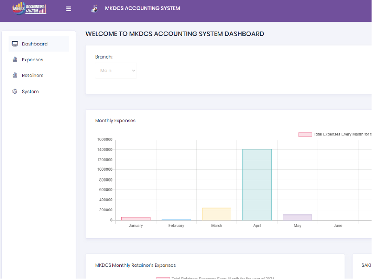Click the 200000 axis value

pos(106,210)
